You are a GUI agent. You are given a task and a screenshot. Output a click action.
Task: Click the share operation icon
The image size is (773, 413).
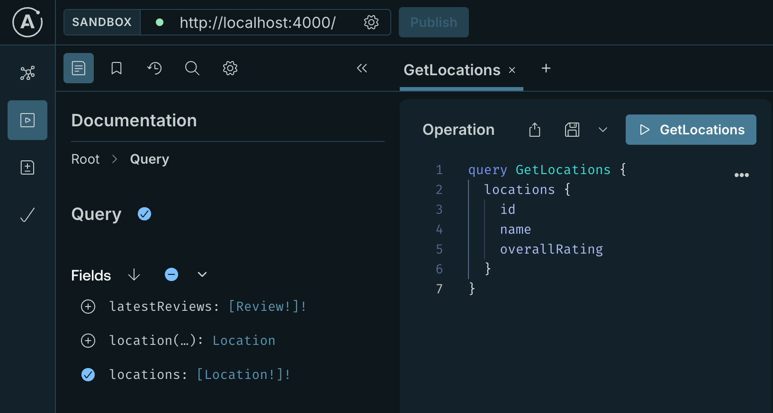(x=535, y=130)
